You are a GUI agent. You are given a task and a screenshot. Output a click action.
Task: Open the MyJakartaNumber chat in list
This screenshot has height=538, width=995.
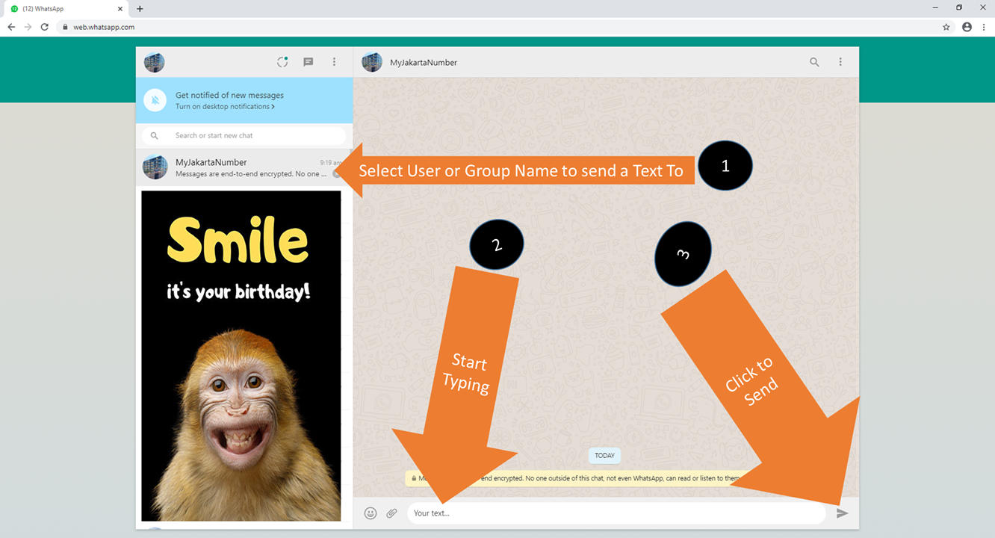244,167
